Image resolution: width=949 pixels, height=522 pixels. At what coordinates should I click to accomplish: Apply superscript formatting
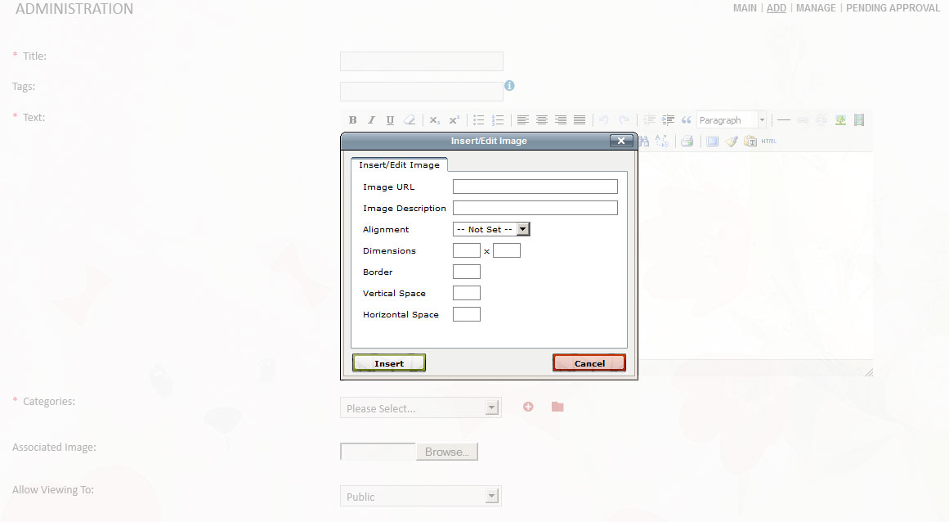[454, 120]
